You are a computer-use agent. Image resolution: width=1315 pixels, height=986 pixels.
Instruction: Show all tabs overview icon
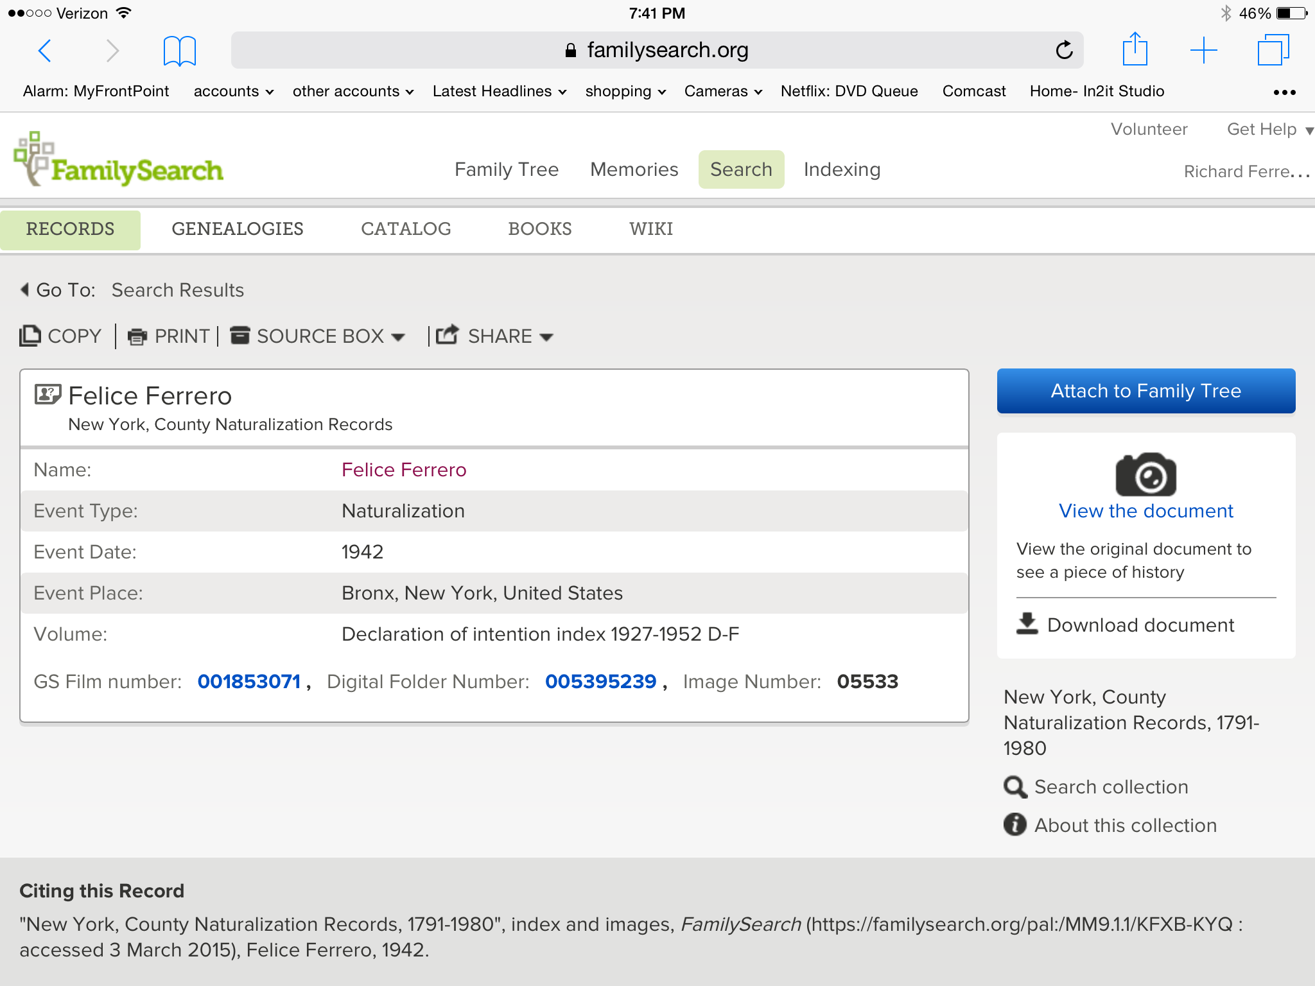pos(1273,50)
